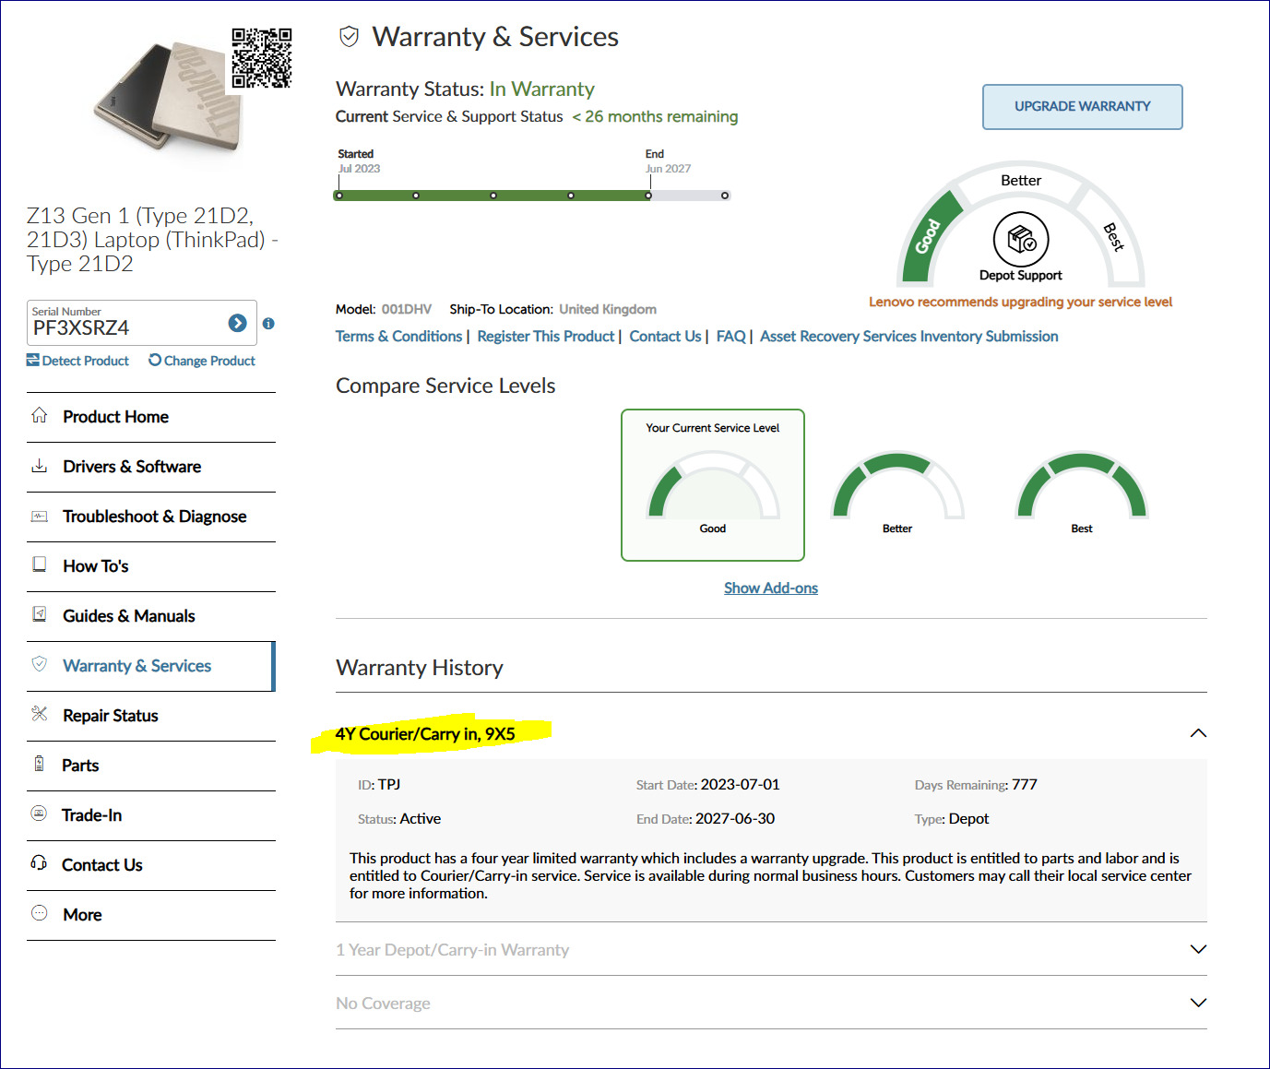Click the warranty timeline Started marker
Screen dimensions: 1270x1069
click(339, 196)
